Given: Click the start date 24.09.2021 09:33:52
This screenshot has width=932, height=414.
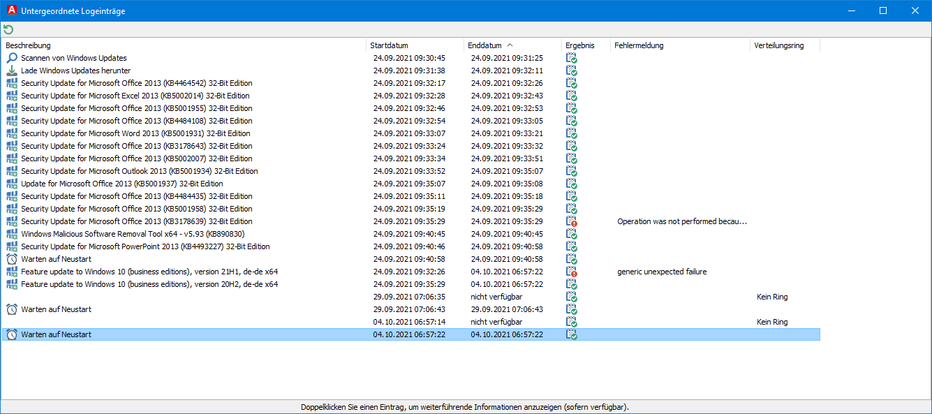Looking at the screenshot, I should pyautogui.click(x=409, y=171).
